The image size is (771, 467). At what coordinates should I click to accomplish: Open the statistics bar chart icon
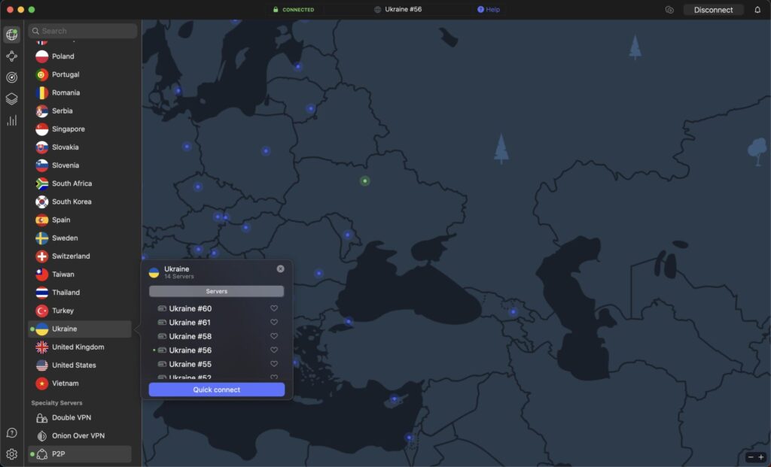(12, 120)
